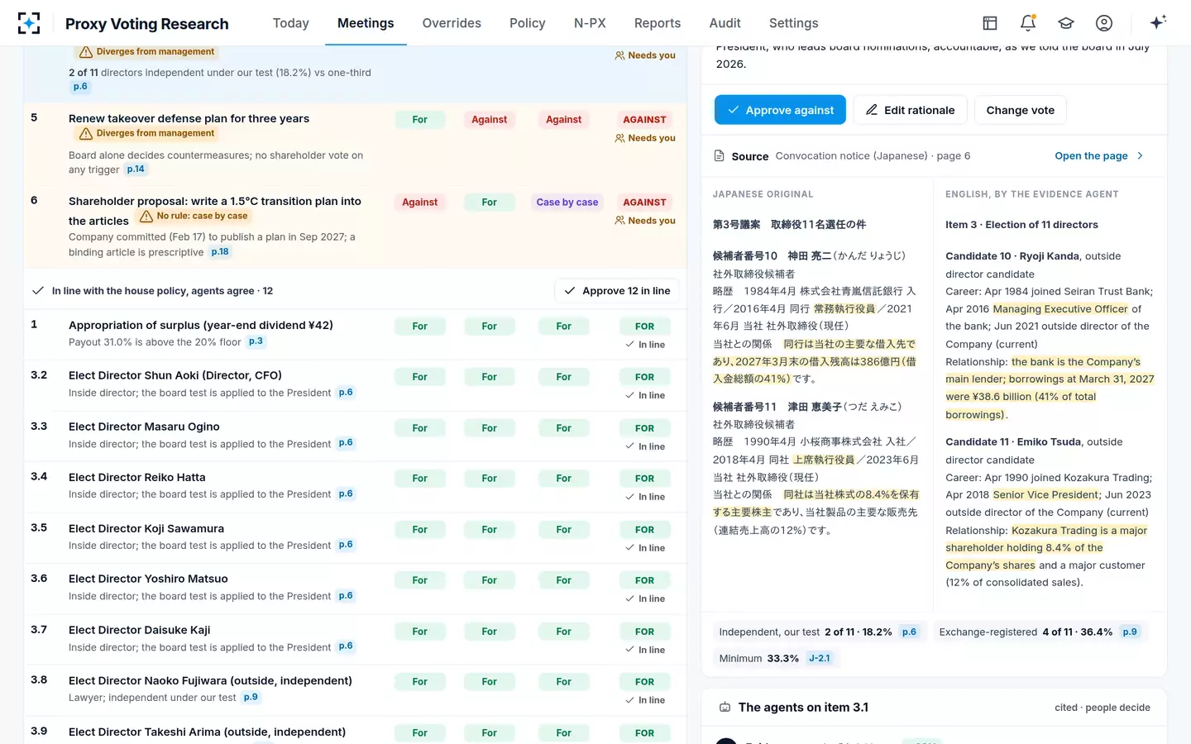Select 'Renew takeover defense plan for three years'
The width and height of the screenshot is (1191, 744).
click(x=189, y=118)
